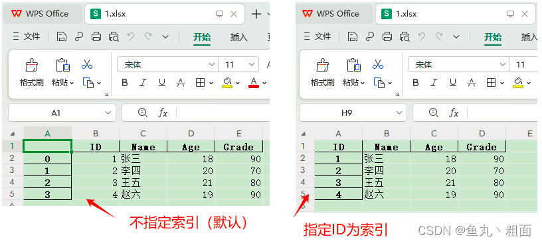Open font color dropdown arrow in left window
Image resolution: width=542 pixels, height=243 pixels.
pyautogui.click(x=264, y=83)
